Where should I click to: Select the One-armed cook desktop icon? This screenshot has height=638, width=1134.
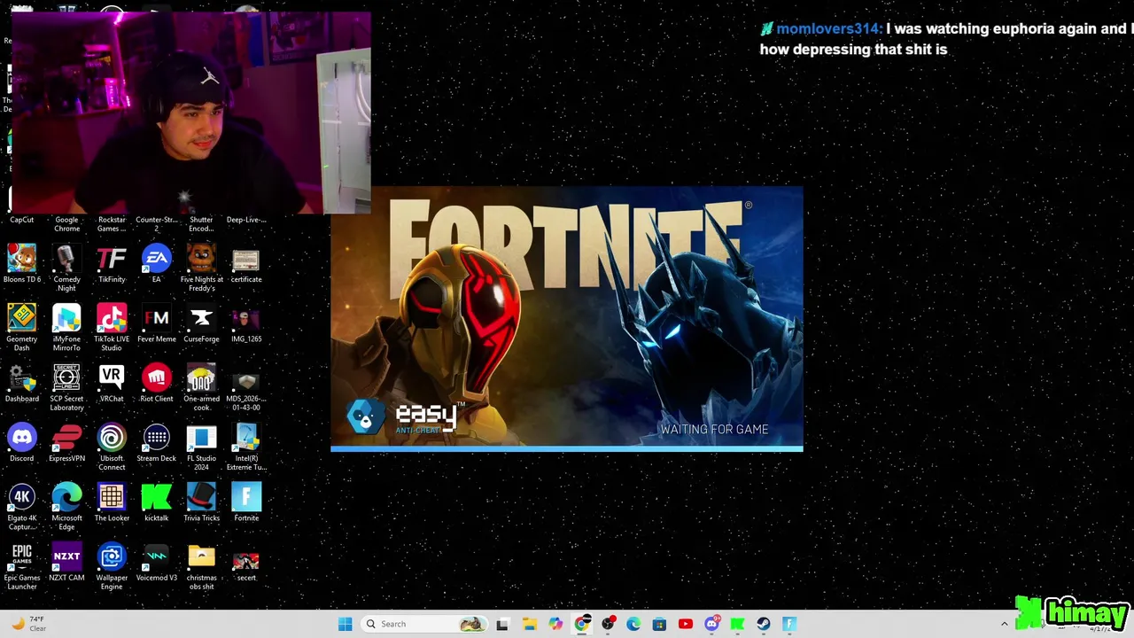click(201, 387)
